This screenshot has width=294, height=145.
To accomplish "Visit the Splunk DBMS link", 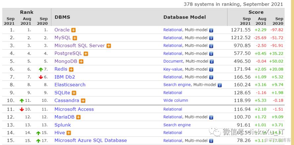I will [62, 125].
